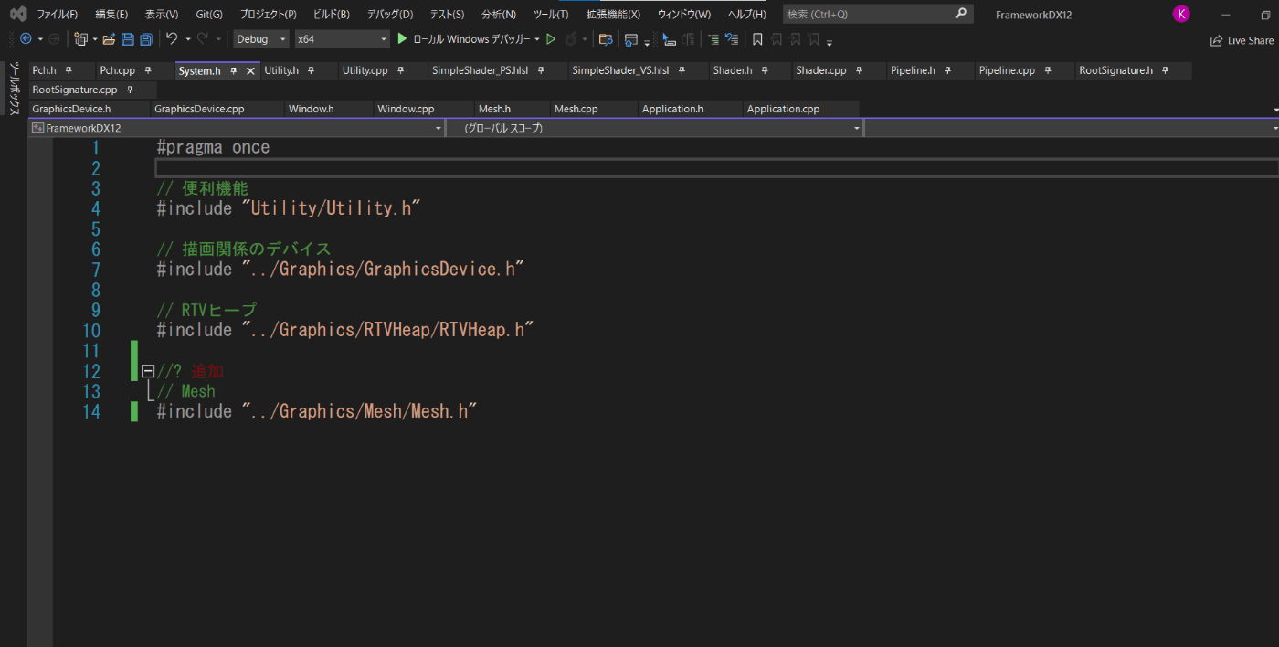Show the tab overflow list arrow
The width and height of the screenshot is (1279, 647).
[x=1275, y=110]
